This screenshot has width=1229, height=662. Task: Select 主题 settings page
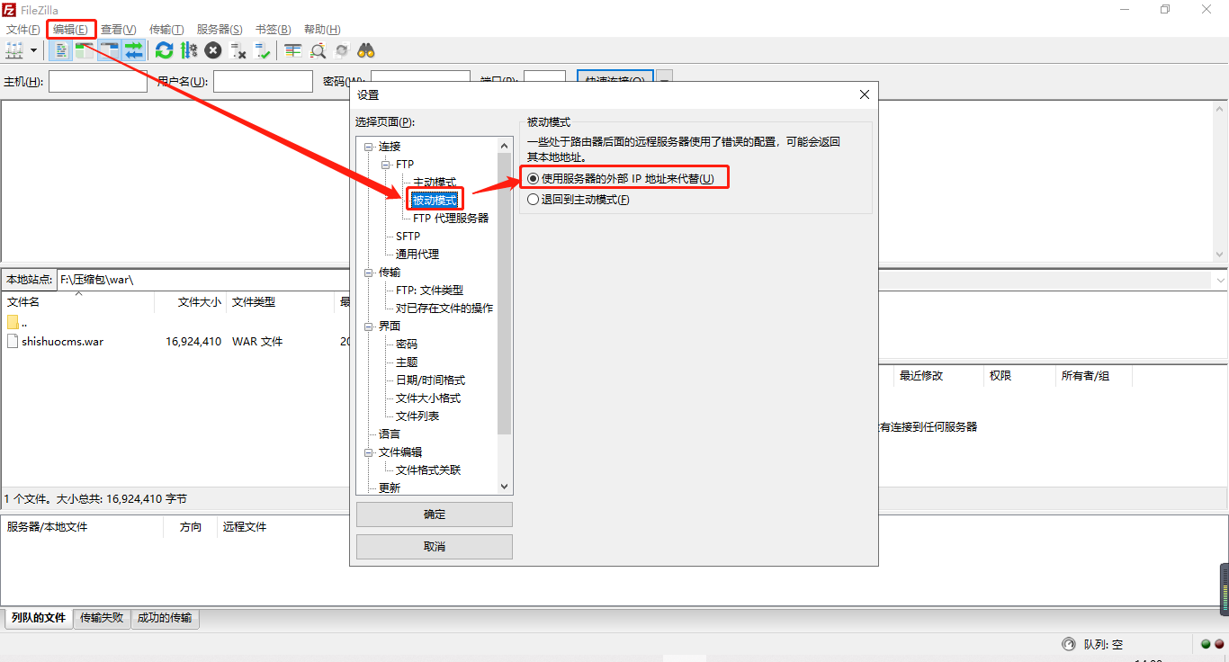pos(407,362)
